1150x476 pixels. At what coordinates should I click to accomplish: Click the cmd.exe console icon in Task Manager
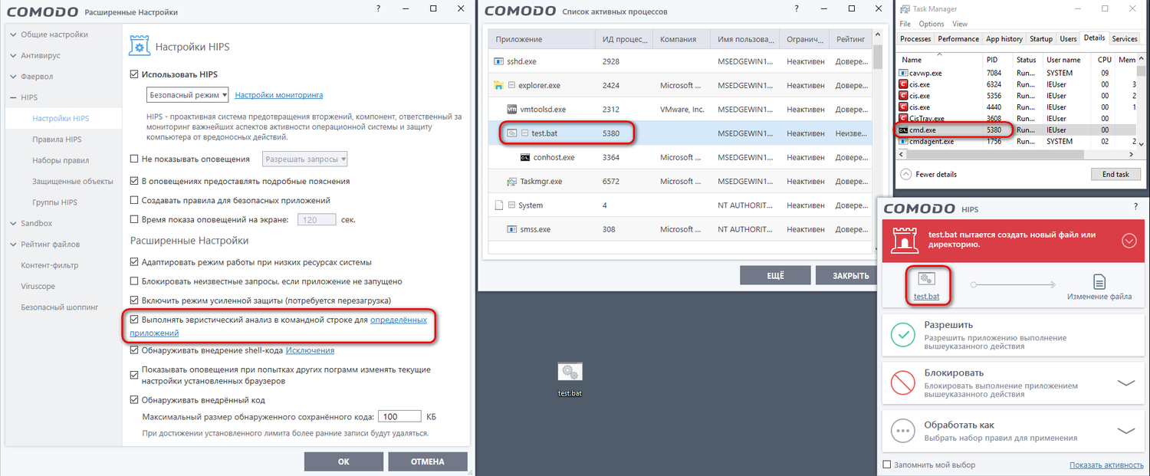(x=903, y=130)
